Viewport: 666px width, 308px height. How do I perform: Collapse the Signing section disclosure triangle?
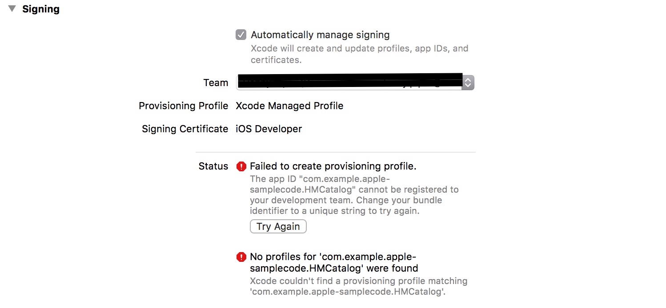pyautogui.click(x=12, y=8)
